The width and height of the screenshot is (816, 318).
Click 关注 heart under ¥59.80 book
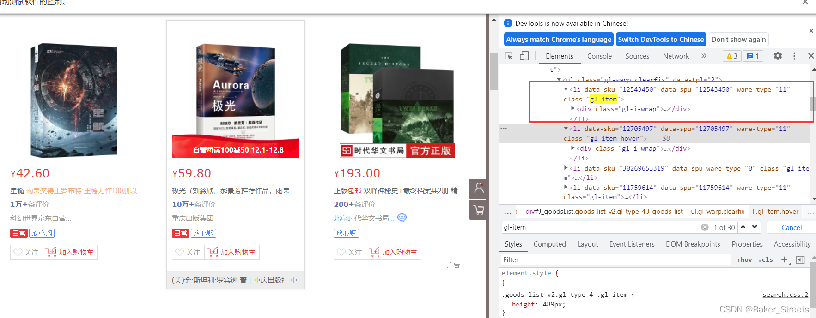(188, 252)
